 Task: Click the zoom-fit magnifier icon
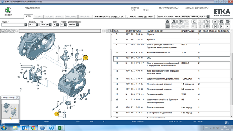coord(10,31)
